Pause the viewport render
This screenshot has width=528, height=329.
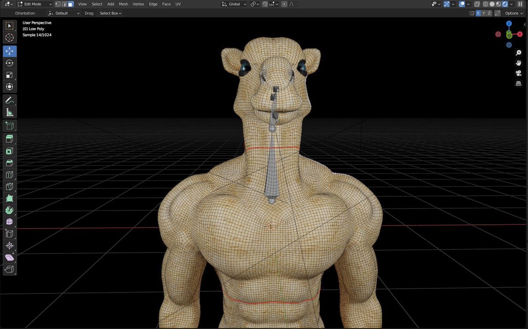click(x=521, y=4)
